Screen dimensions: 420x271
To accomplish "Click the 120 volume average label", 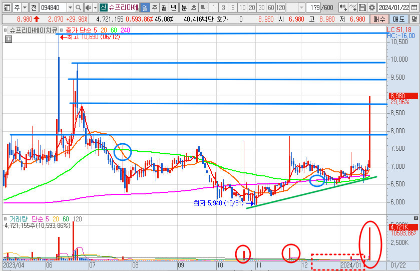I will pos(77,219).
